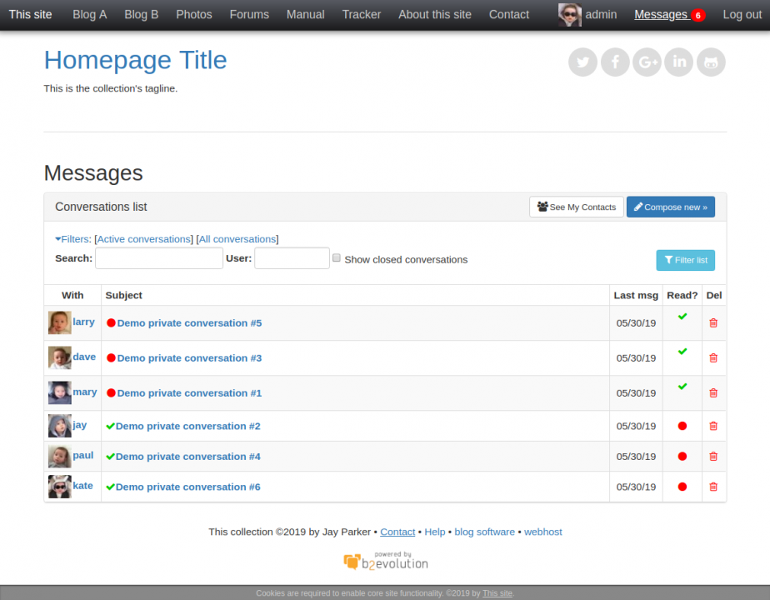Focus the User filter field
This screenshot has height=600, width=770.
(x=292, y=258)
